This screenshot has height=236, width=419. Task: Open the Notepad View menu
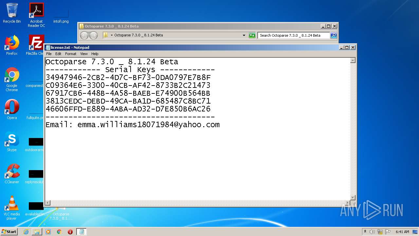(84, 54)
